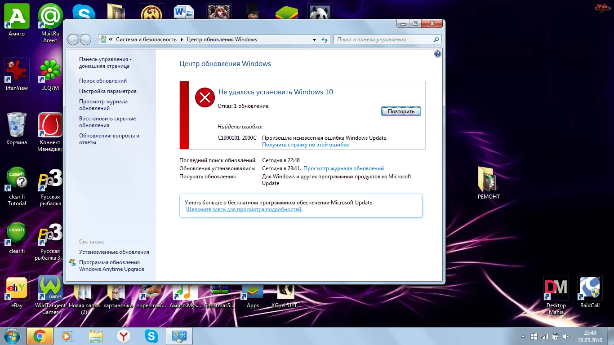The height and width of the screenshot is (345, 614).
Task: Select the картиночки folder icon
Action: (118, 296)
